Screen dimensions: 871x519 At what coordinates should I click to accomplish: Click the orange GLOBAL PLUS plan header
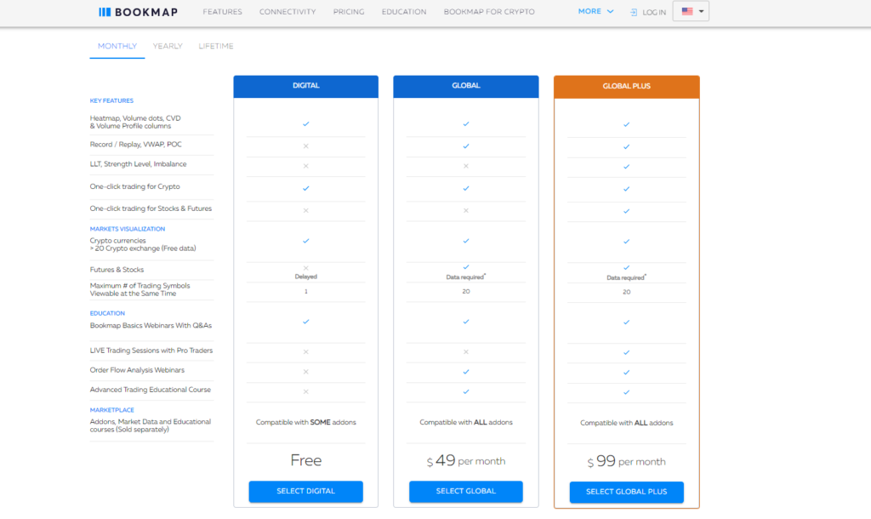coord(626,86)
